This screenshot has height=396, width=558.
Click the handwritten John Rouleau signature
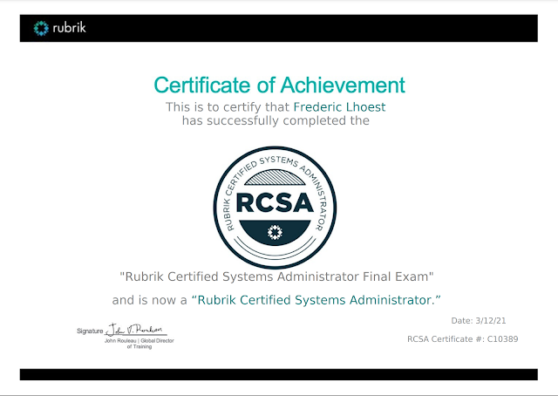(135, 330)
